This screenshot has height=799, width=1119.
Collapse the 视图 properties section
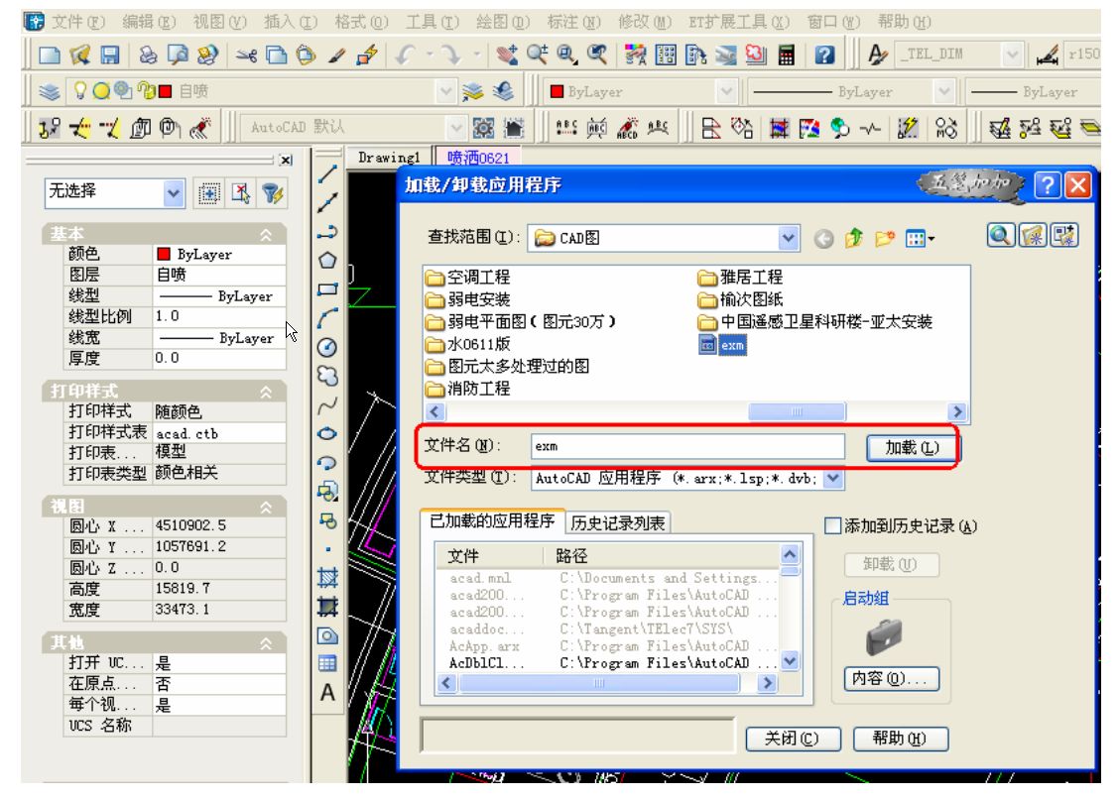(266, 507)
